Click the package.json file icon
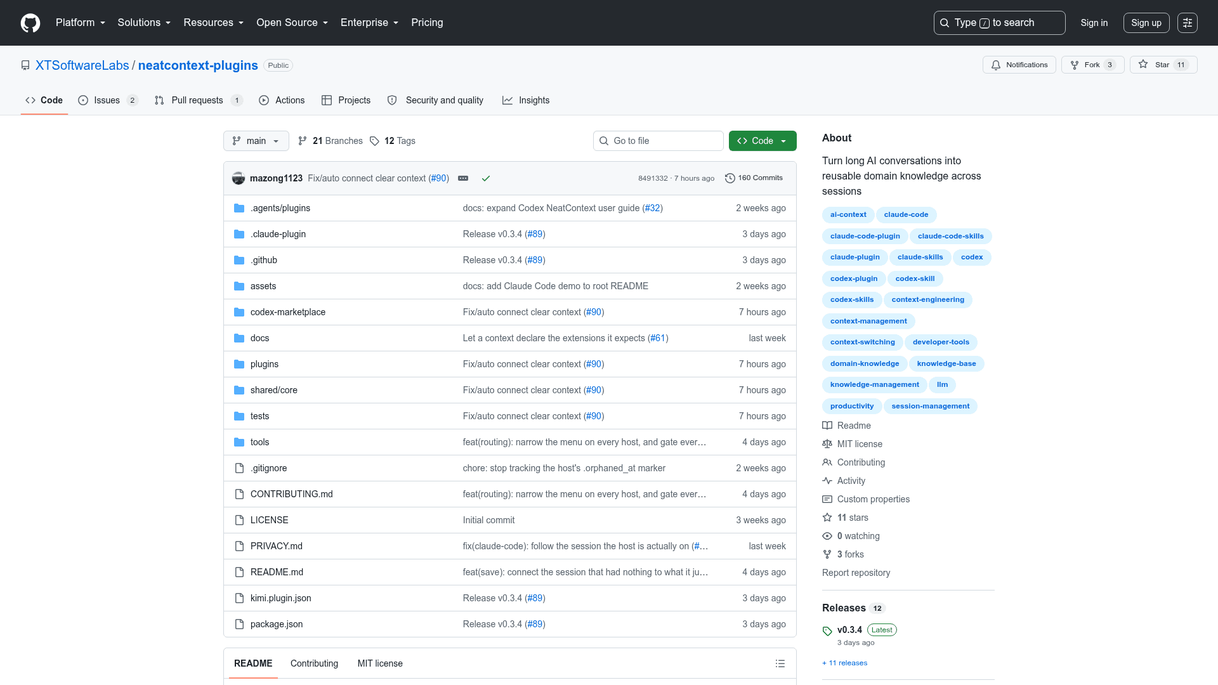 point(239,624)
